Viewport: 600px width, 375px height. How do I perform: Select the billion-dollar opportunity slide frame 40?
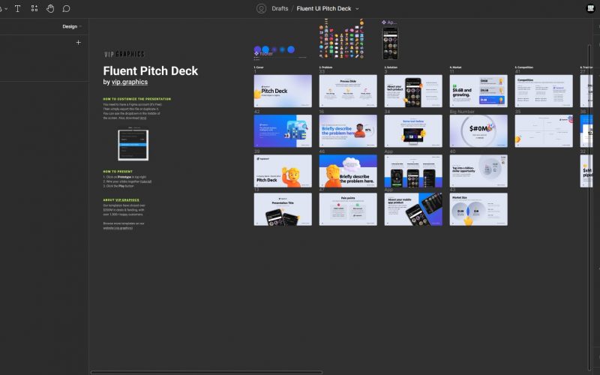[x=478, y=171]
